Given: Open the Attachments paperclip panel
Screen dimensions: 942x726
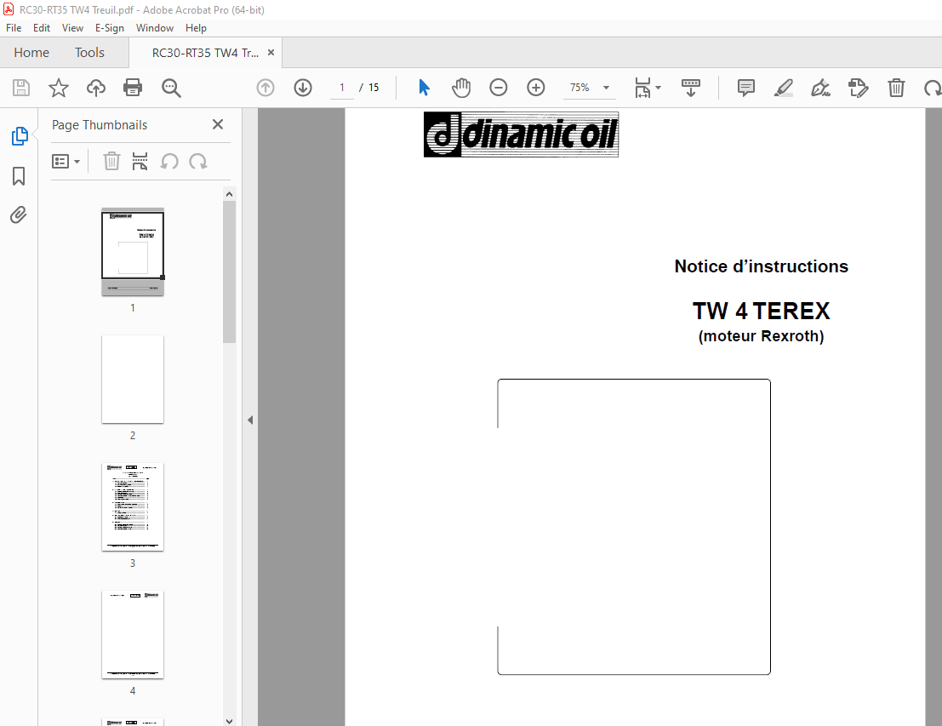Looking at the screenshot, I should [19, 214].
